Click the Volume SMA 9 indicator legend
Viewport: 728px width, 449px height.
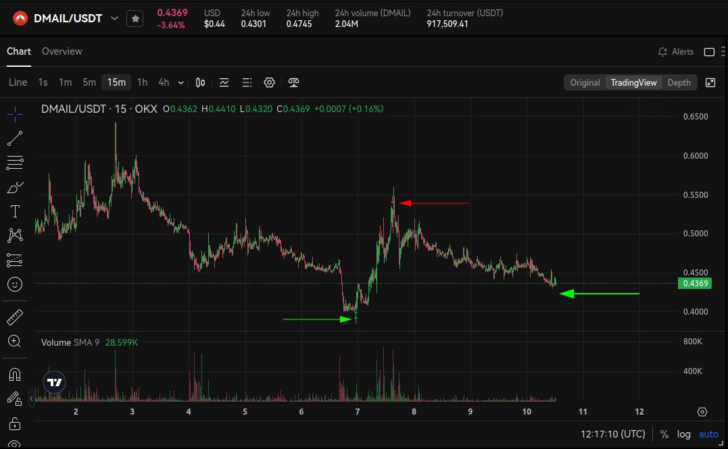click(89, 342)
